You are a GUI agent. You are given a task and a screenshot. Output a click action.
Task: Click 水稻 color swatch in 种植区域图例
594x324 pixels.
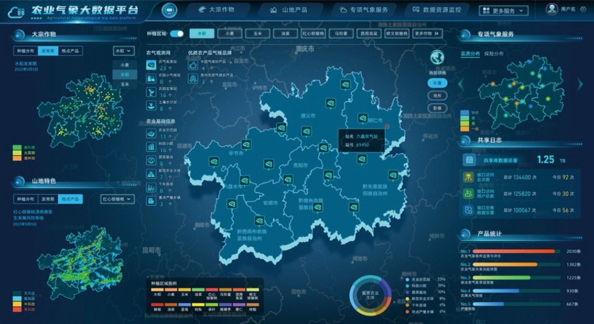(157, 290)
